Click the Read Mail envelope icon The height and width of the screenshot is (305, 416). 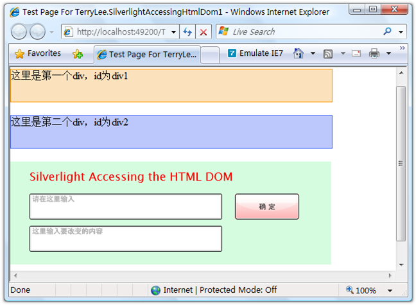tap(356, 54)
